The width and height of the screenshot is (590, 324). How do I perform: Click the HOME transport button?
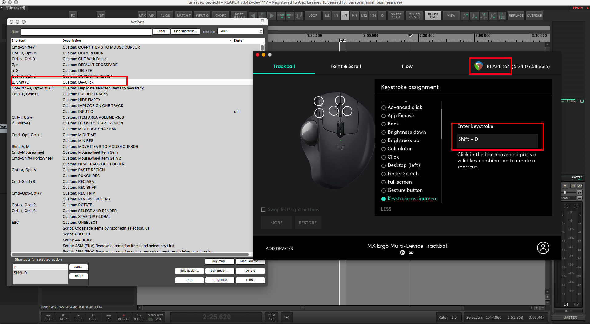49,317
